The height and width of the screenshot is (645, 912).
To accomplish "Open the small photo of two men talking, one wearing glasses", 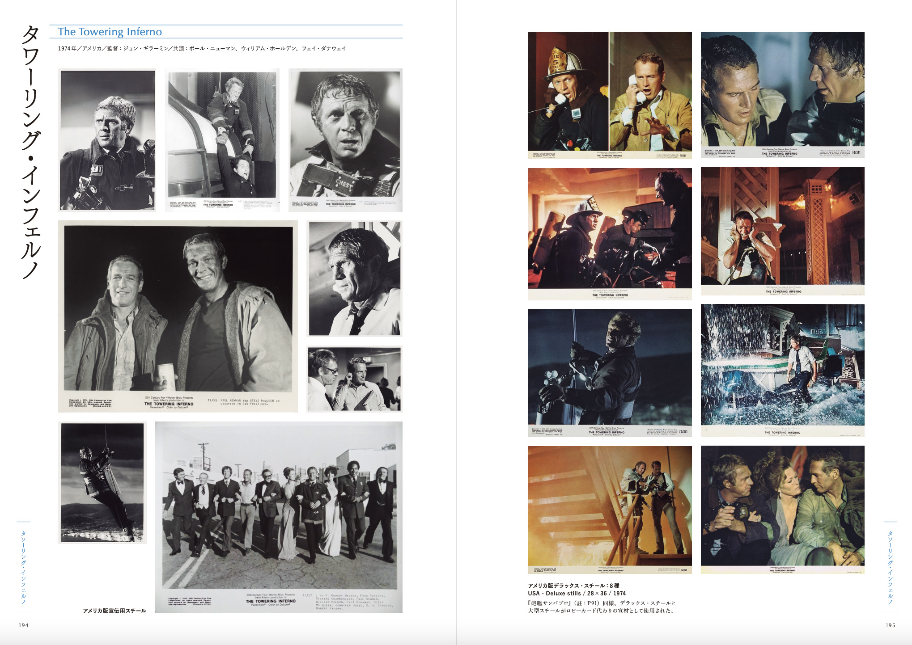I will tap(354, 379).
